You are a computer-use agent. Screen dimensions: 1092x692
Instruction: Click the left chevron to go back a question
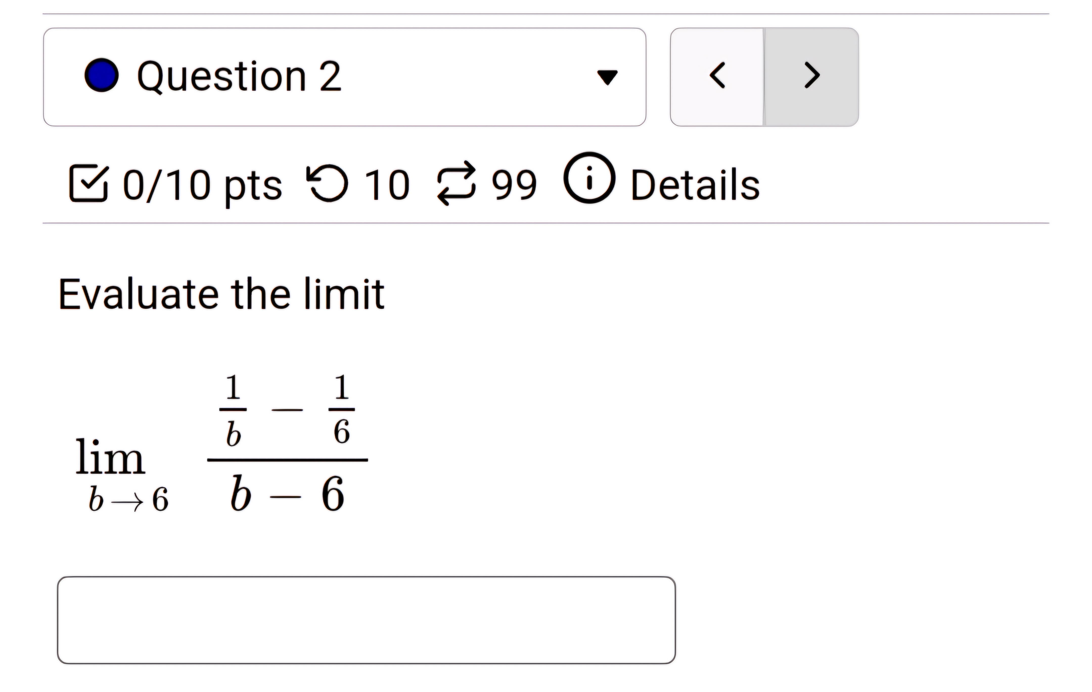coord(718,76)
